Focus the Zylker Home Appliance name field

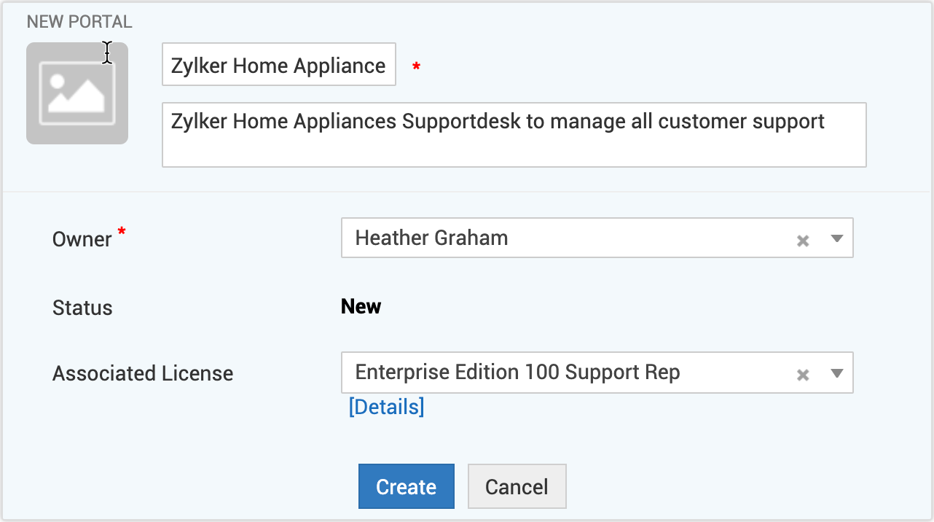(x=278, y=66)
